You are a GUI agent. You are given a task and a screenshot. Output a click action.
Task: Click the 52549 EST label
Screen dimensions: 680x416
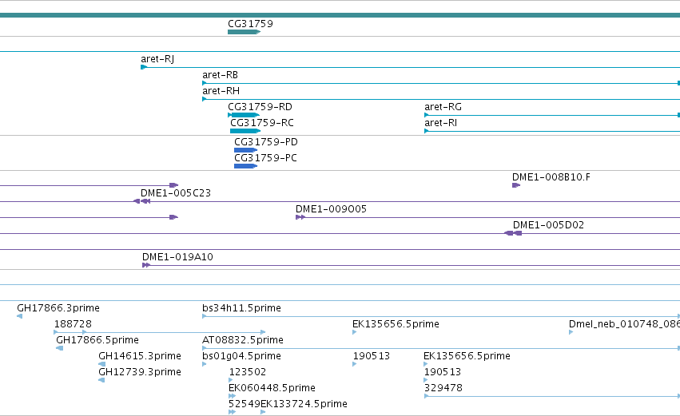[245, 404]
